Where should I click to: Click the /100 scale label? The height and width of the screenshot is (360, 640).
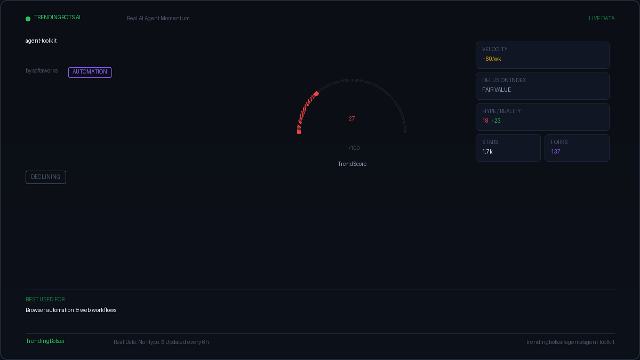point(354,148)
